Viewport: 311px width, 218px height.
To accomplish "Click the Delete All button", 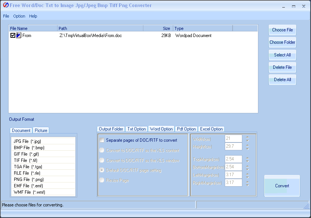I will [282, 80].
